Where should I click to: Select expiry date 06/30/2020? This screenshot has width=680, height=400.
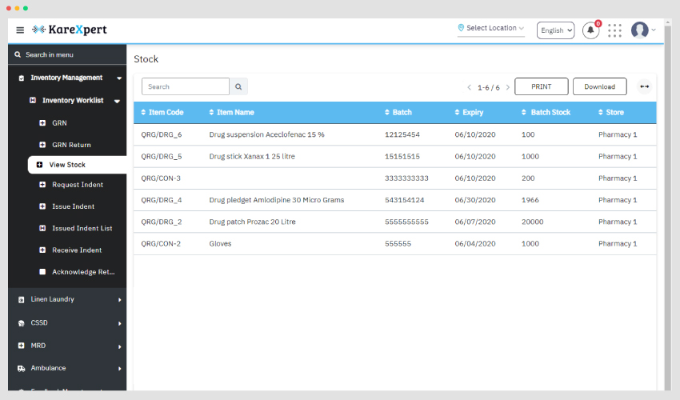pos(475,200)
